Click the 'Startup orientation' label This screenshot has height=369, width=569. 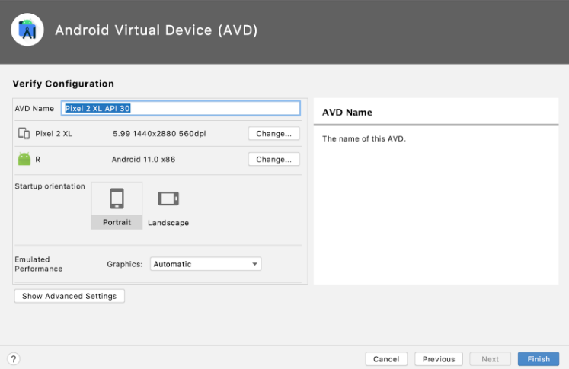[50, 186]
